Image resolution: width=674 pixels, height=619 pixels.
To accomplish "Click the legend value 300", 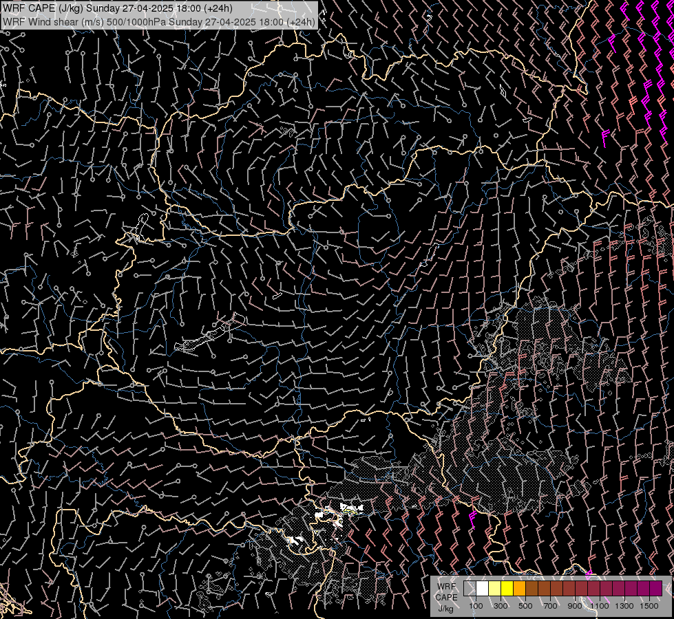I will tap(501, 606).
